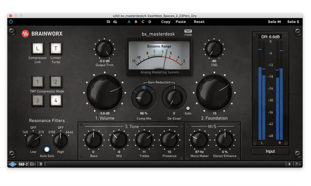The width and height of the screenshot is (311, 186).
Task: Open the UAD-2 preset folder menu
Action: [x=33, y=164]
